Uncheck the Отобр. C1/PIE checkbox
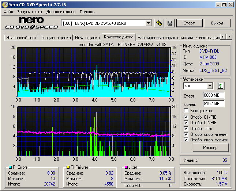The image size is (236, 191). (186, 116)
